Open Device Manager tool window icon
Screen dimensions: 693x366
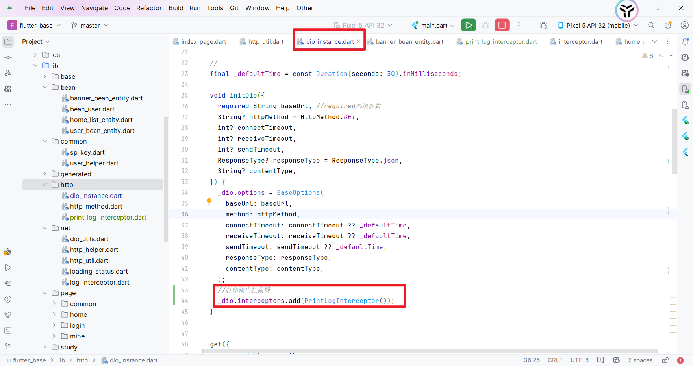point(685,105)
